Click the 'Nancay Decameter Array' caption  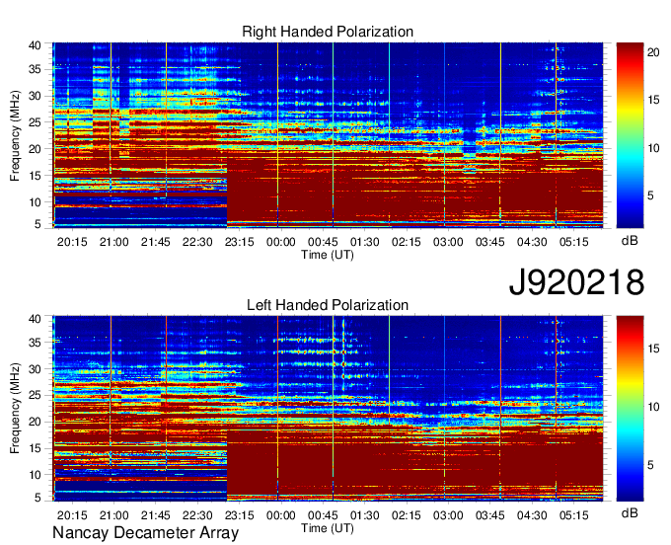click(x=145, y=532)
